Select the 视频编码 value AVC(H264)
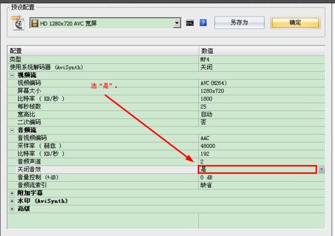 (x=213, y=83)
